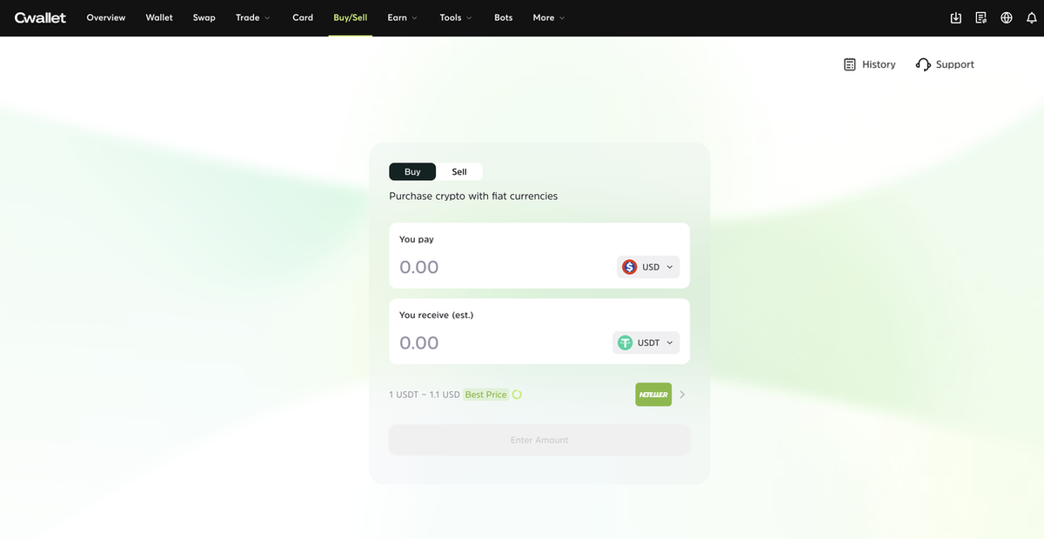Expand the Earn dropdown menu

(403, 17)
